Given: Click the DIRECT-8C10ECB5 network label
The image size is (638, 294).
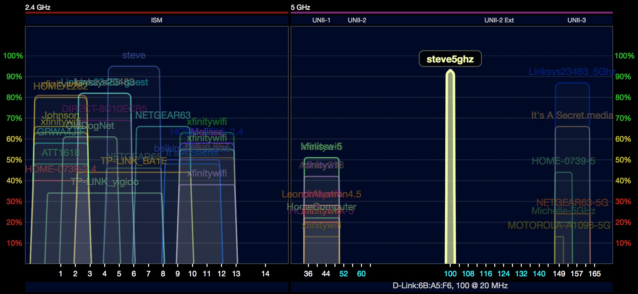Looking at the screenshot, I should (105, 109).
